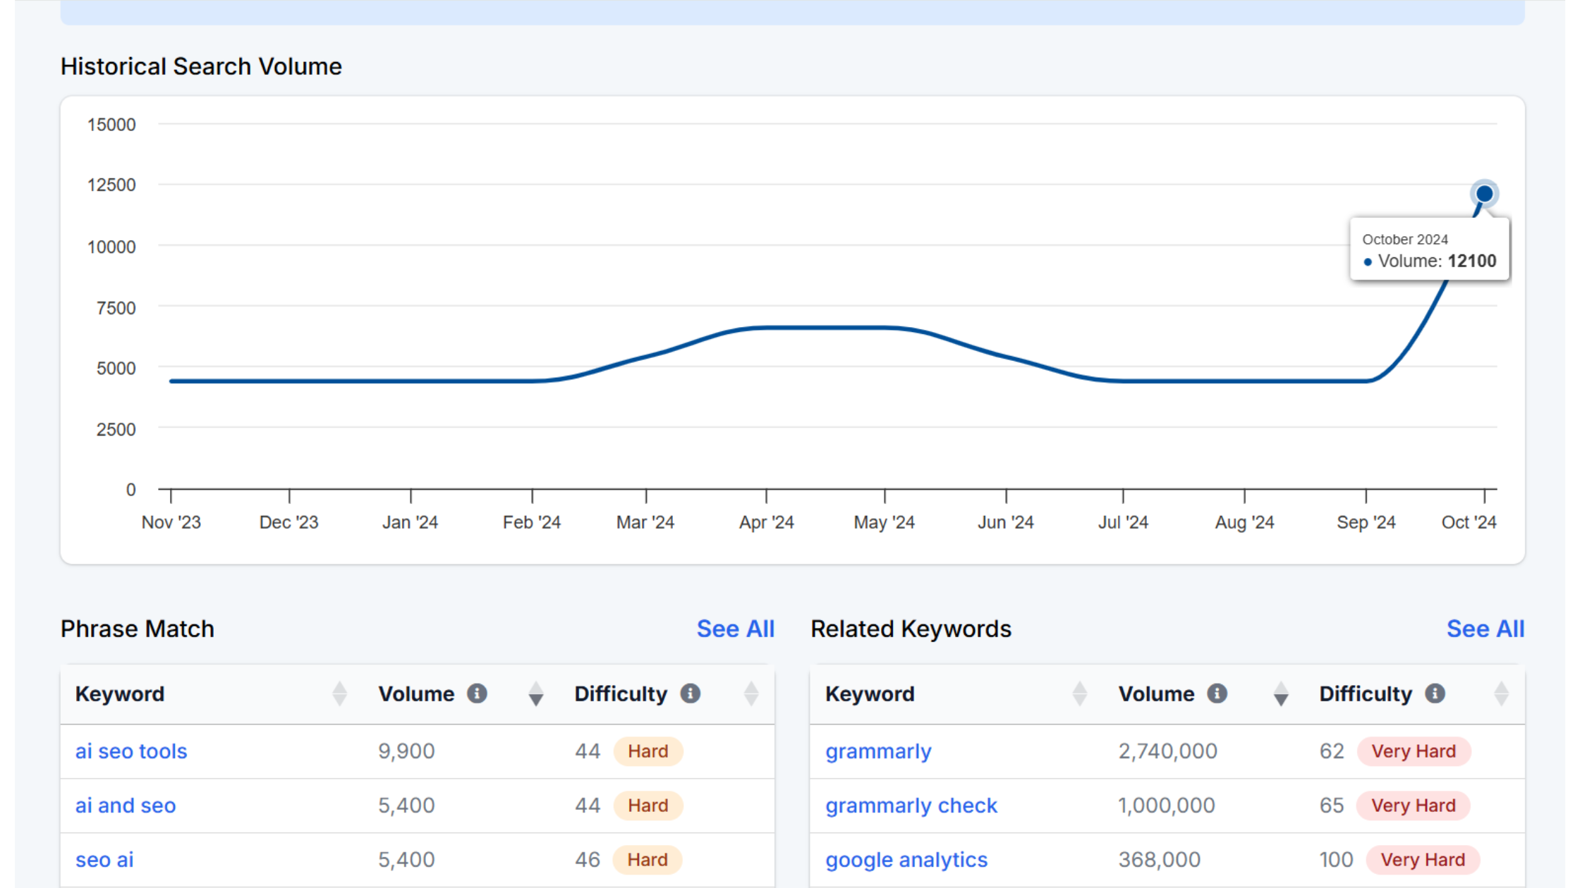
Task: Open the 'ai and seo' keyword
Action: pos(126,806)
